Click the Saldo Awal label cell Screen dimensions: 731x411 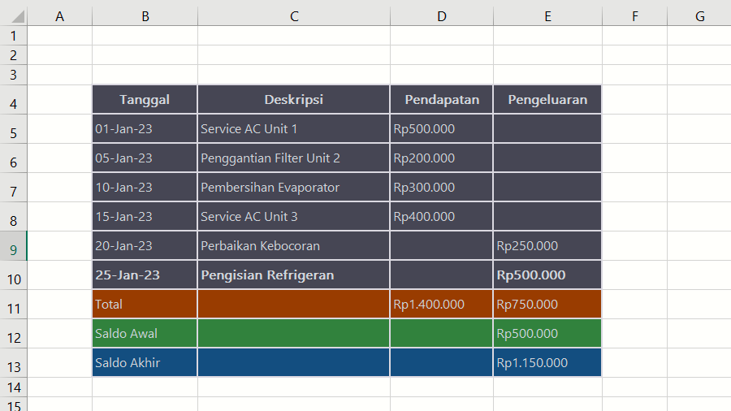tap(145, 333)
